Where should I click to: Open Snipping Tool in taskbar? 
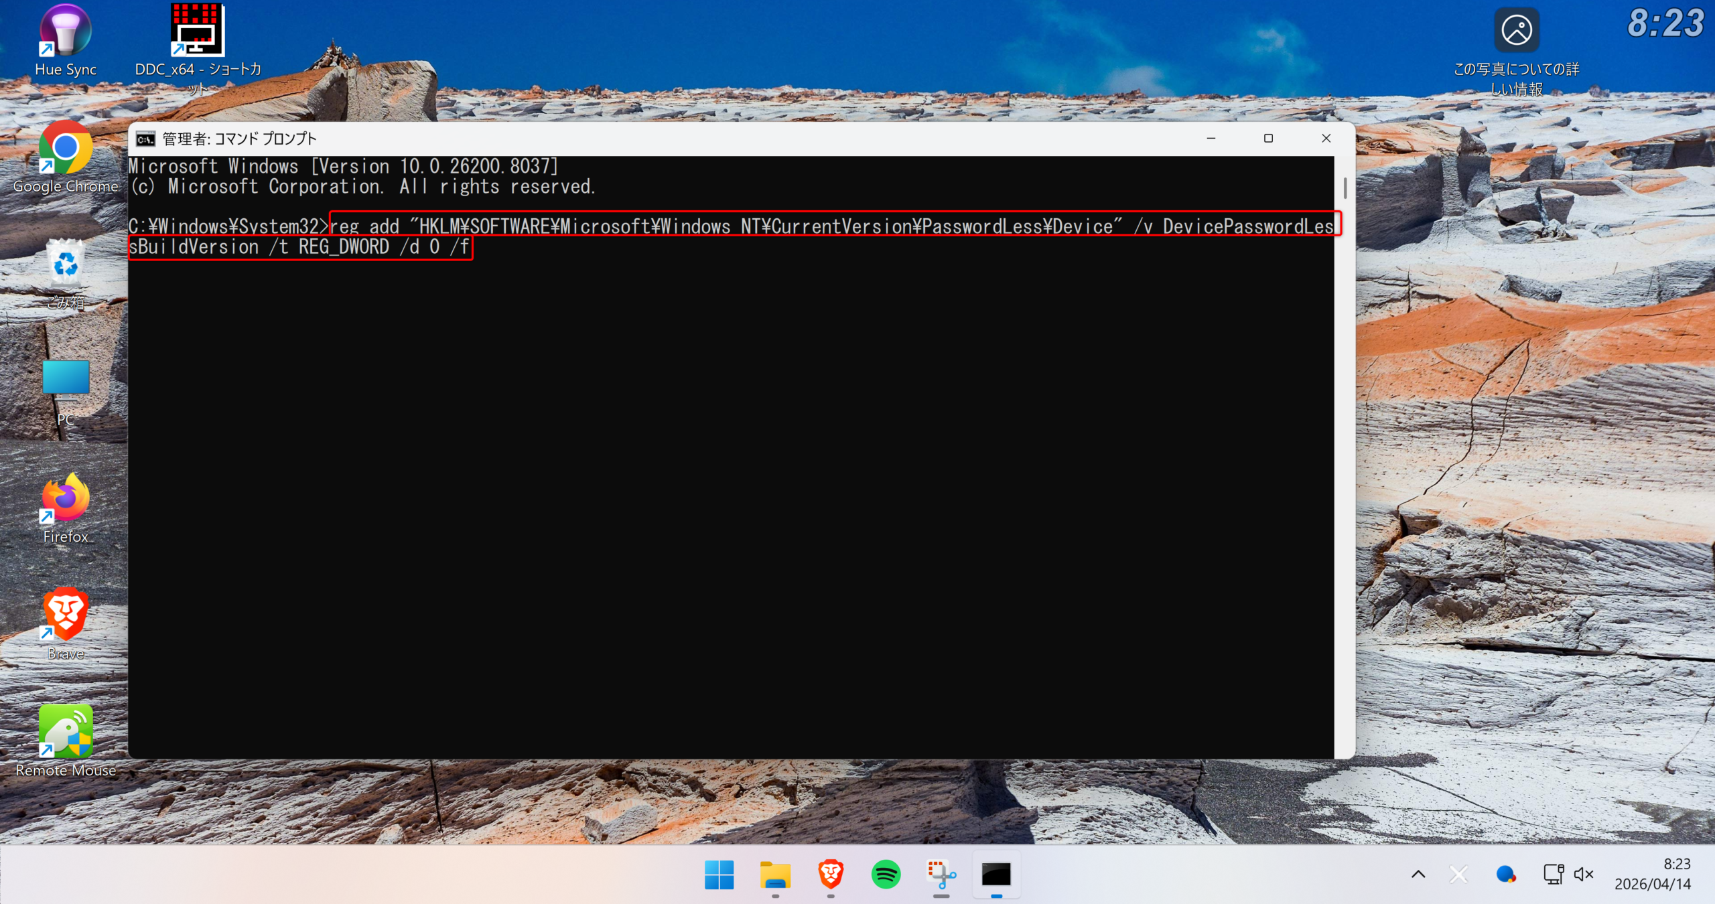click(941, 875)
